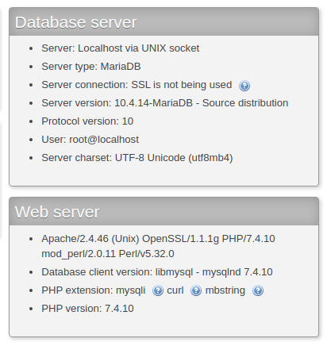Select the Database server panel header
This screenshot has height=346, width=327.
(x=163, y=22)
